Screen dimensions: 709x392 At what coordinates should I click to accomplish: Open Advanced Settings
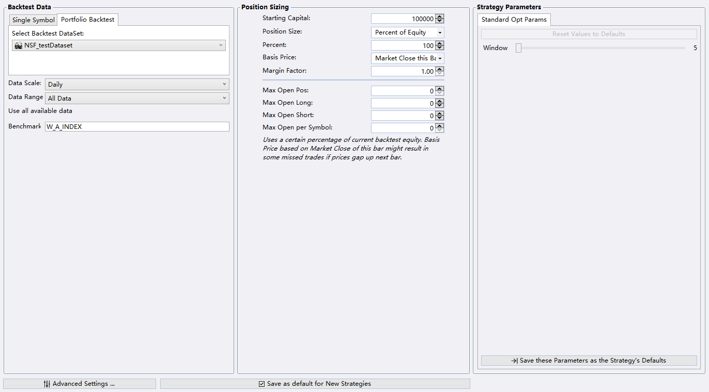pos(80,384)
